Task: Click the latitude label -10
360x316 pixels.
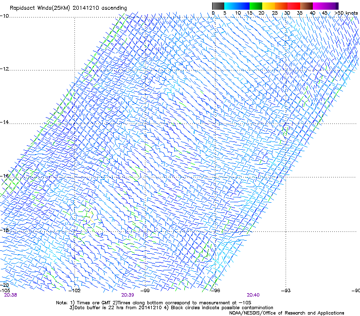Action: point(4,16)
